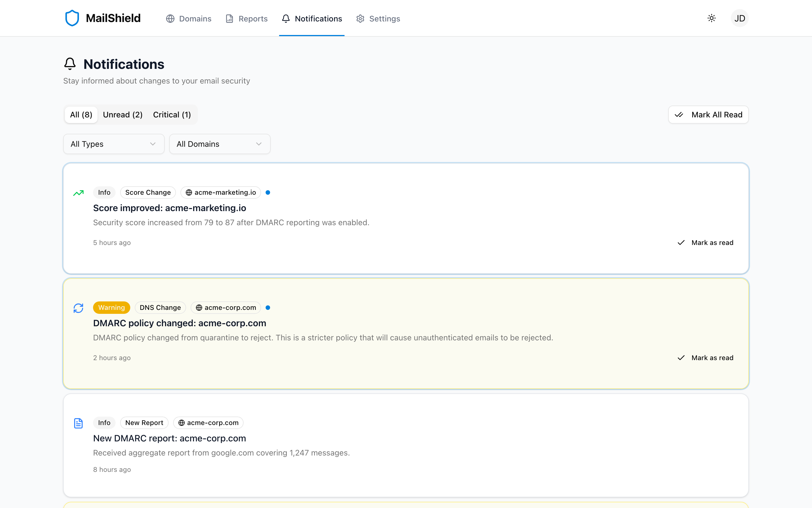Click the All Types chevron arrow
The height and width of the screenshot is (508, 812).
(153, 144)
